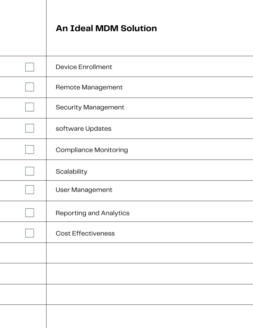253x328 pixels.
Task: Check the User Management box
Action: 30,190
